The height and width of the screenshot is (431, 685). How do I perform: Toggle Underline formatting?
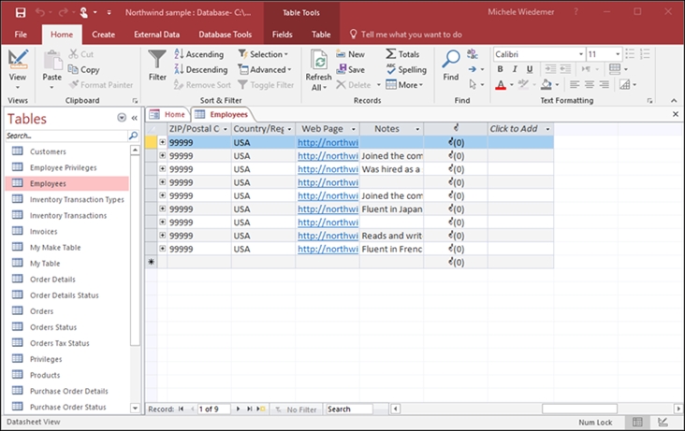click(530, 69)
